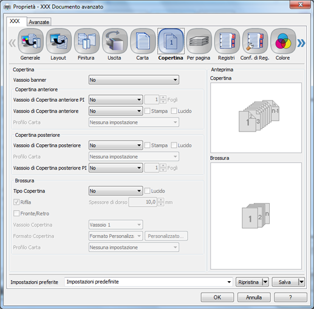Open the Generale settings icon
314x309 pixels.
click(x=30, y=41)
